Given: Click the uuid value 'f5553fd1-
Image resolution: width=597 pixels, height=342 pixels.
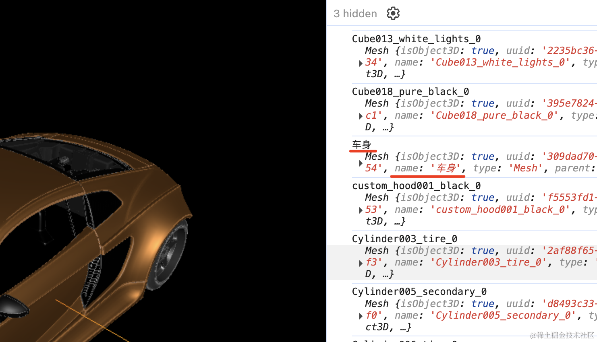Looking at the screenshot, I should [x=569, y=198].
